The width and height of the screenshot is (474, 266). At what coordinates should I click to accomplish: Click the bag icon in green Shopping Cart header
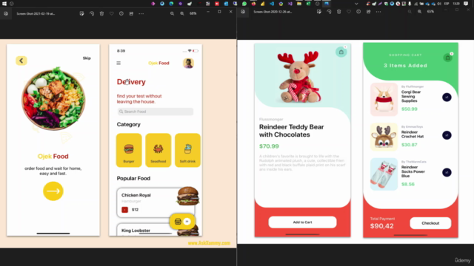tap(447, 58)
